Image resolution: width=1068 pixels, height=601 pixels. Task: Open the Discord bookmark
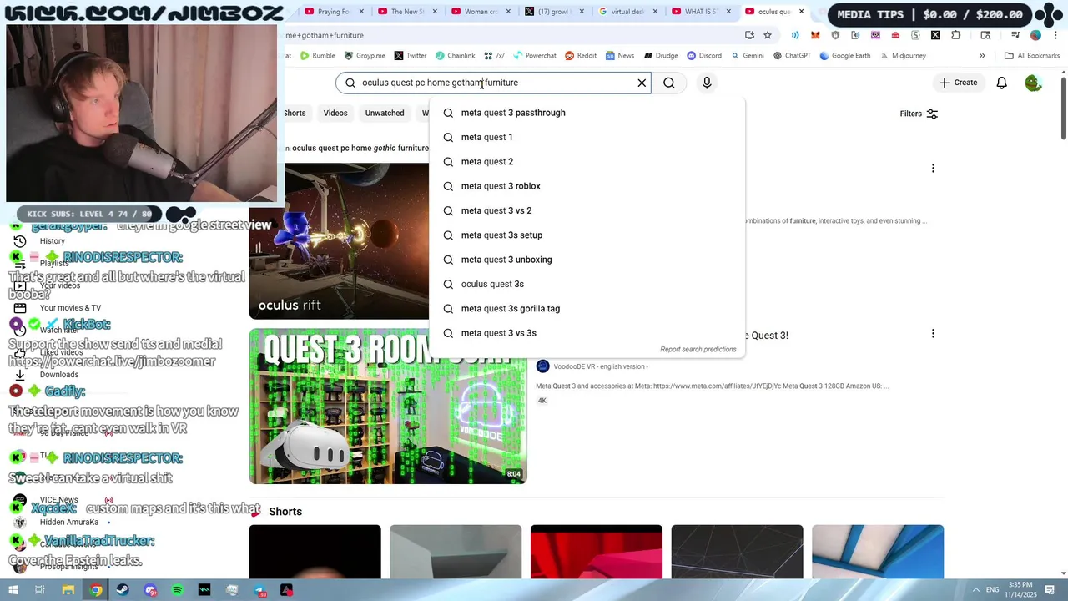[x=704, y=56]
